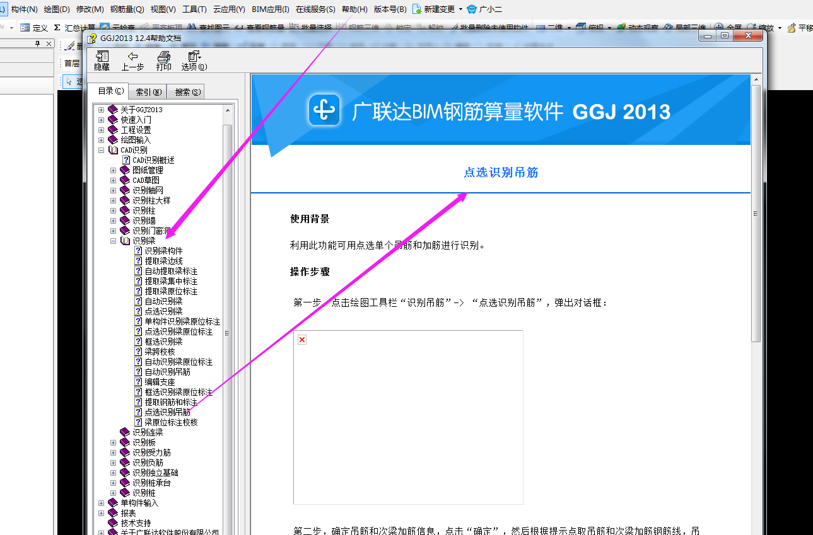This screenshot has height=535, width=813.
Task: Open the 单构件识别梁原位标注 help topic
Action: pyautogui.click(x=182, y=321)
